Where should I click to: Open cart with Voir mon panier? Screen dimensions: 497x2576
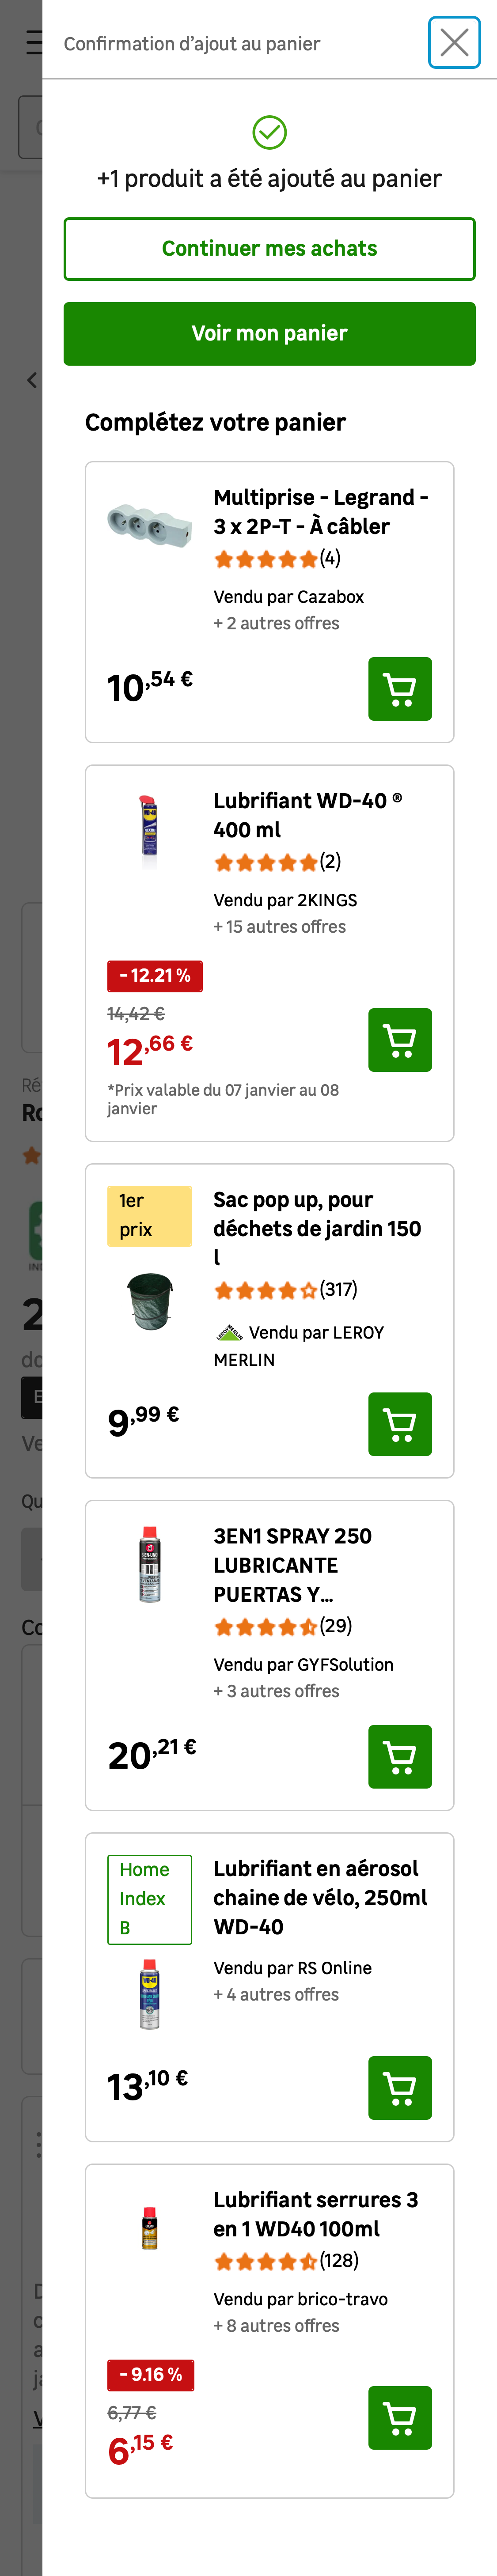269,334
